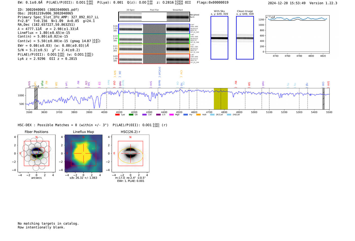Image resolution: width=355 pixels, height=241 pixels.
Task: Click the blue-bordered fiber spectrum row
Action: pyautogui.click(x=154, y=29)
